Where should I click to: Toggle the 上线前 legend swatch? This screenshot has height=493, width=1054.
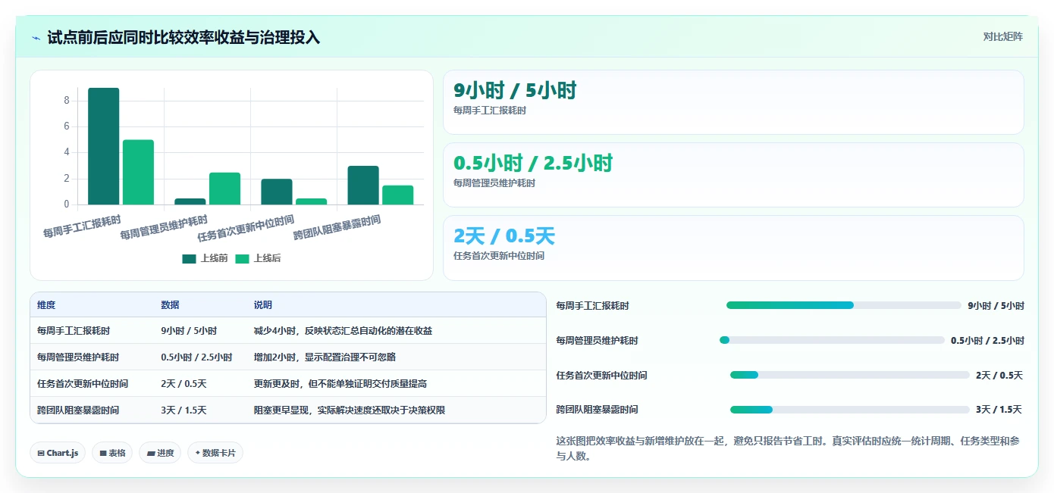tap(189, 259)
